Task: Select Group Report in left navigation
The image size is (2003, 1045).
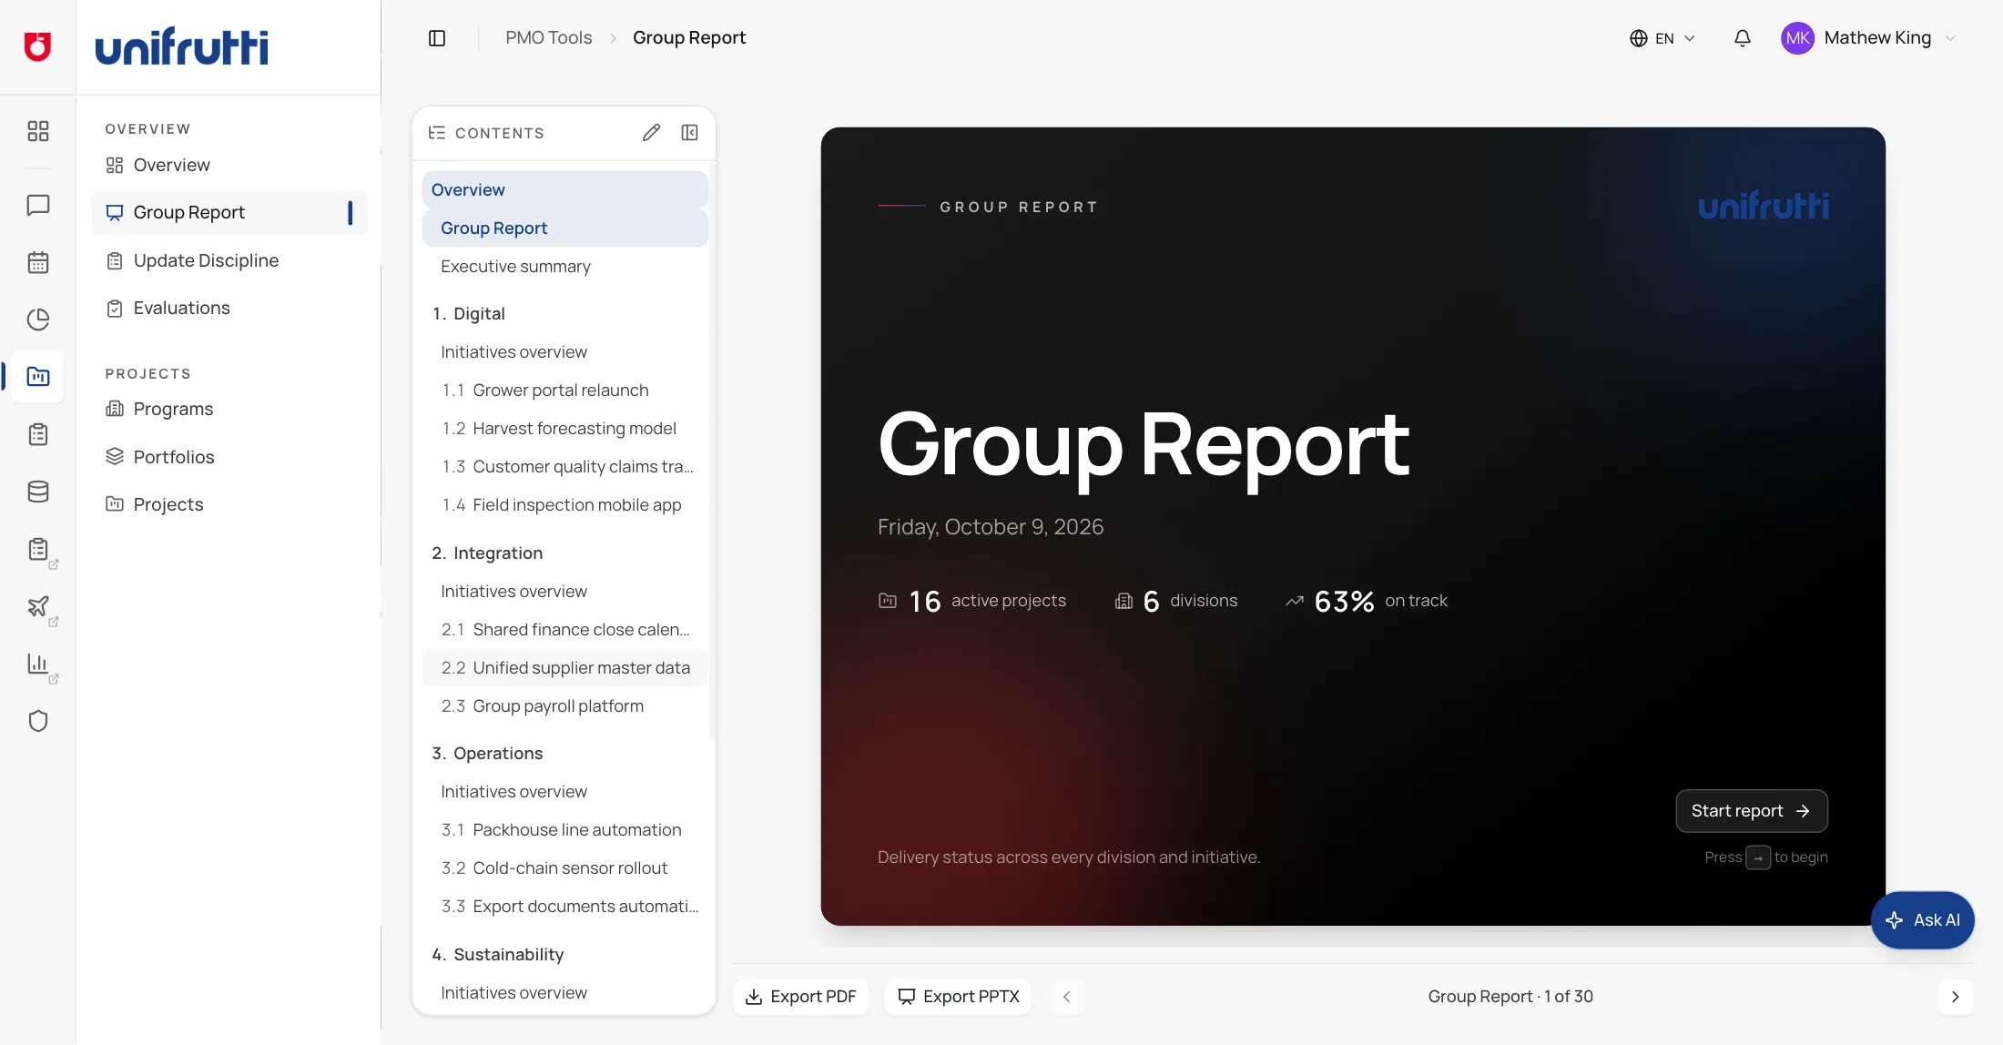Action: coord(229,212)
